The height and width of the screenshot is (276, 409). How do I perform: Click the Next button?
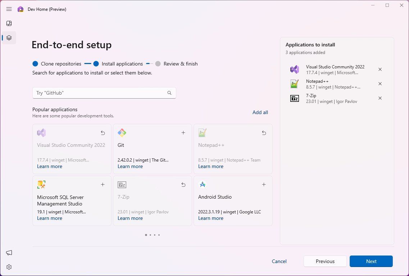point(371,261)
